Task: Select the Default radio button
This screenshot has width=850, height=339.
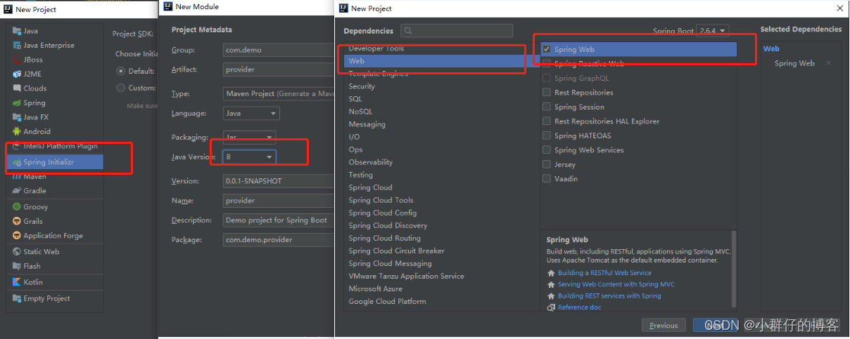Action: [121, 71]
